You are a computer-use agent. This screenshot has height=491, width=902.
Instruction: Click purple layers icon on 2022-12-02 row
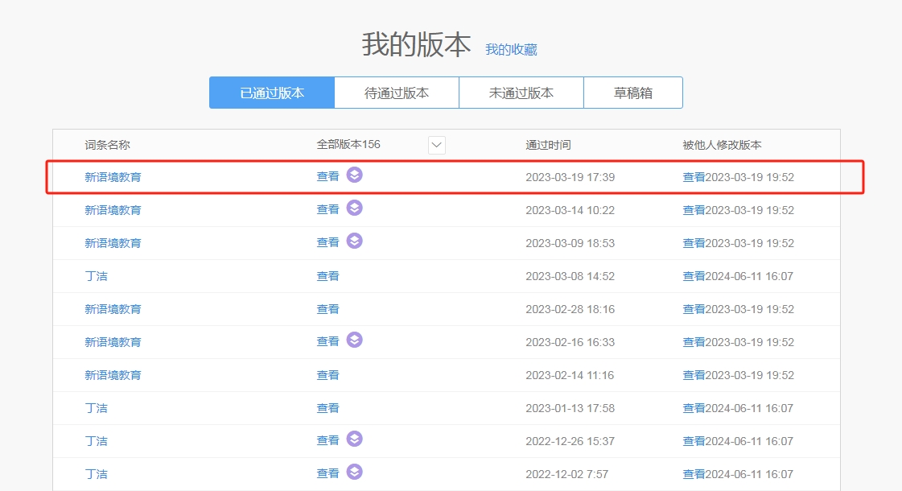pyautogui.click(x=355, y=472)
